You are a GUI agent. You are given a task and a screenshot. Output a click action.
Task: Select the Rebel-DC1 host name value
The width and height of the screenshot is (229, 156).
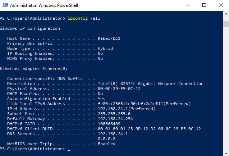(109, 38)
